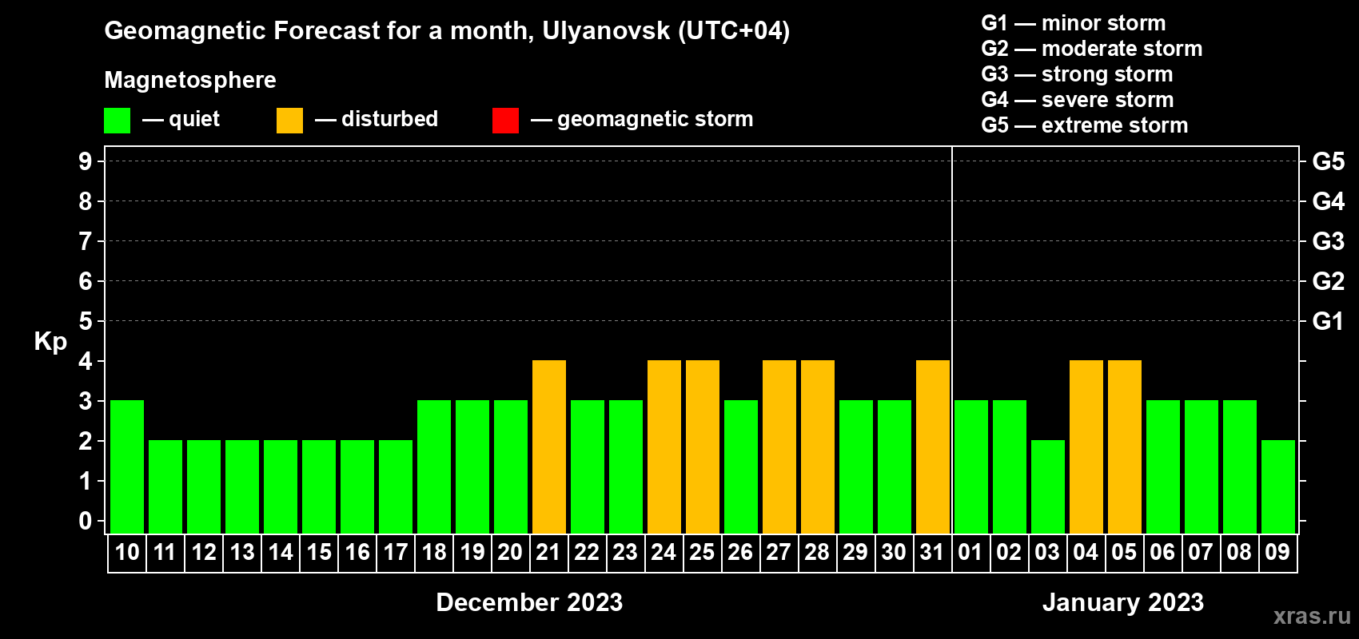The width and height of the screenshot is (1359, 639).
Task: Click the 'G5 — extreme storm' legend text
Action: point(1085,125)
